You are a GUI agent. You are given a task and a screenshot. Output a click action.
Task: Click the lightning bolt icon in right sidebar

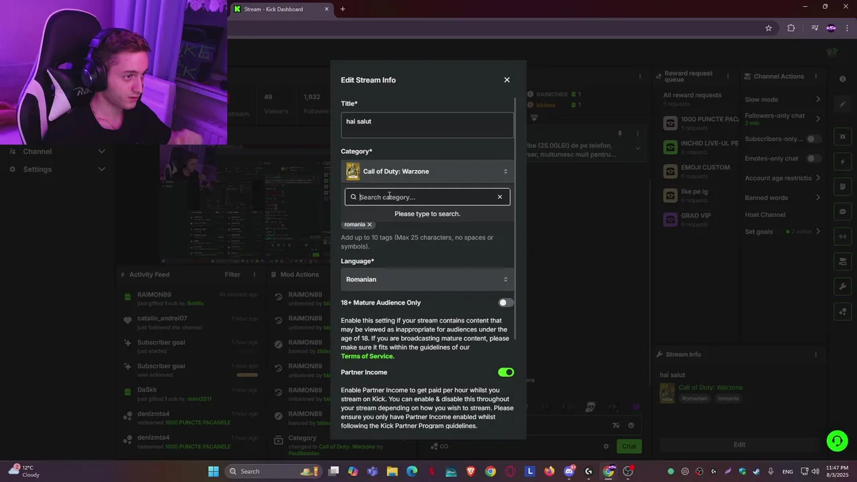(843, 162)
